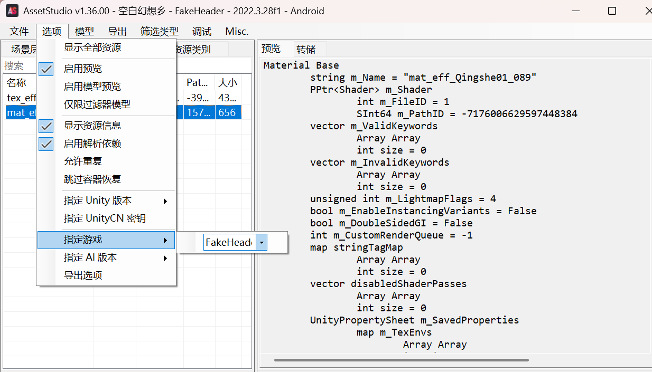The image size is (652, 372).
Task: Click the m_EnableInstancingVariants line
Action: point(423,211)
